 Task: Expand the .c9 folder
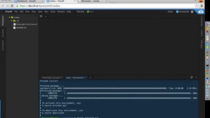coord(12,21)
